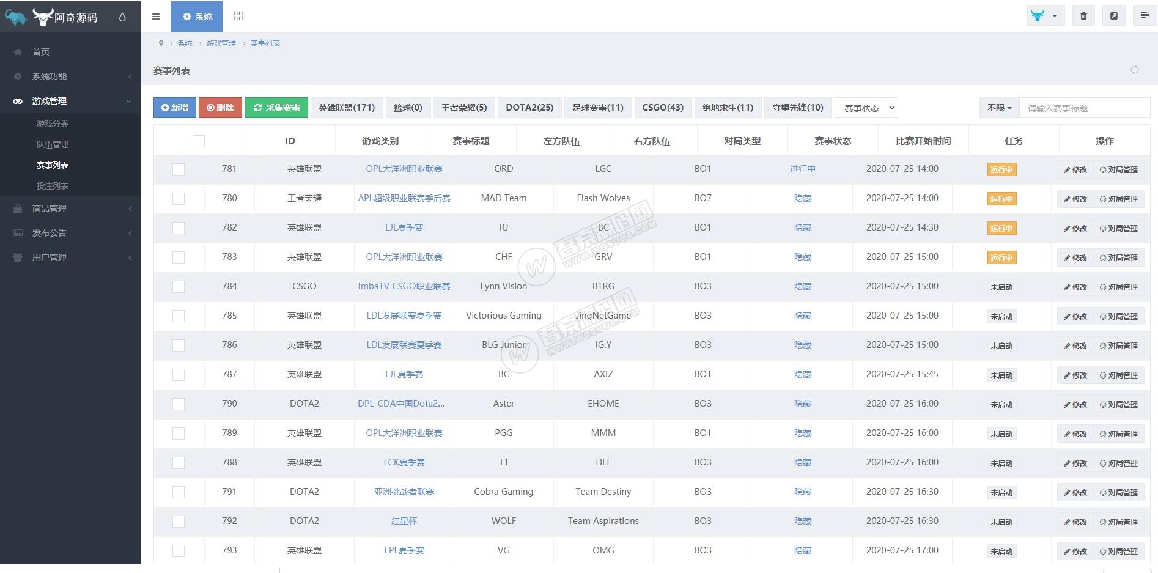The image size is (1158, 573).
Task: Click the green 采集赛事 button
Action: coord(277,108)
